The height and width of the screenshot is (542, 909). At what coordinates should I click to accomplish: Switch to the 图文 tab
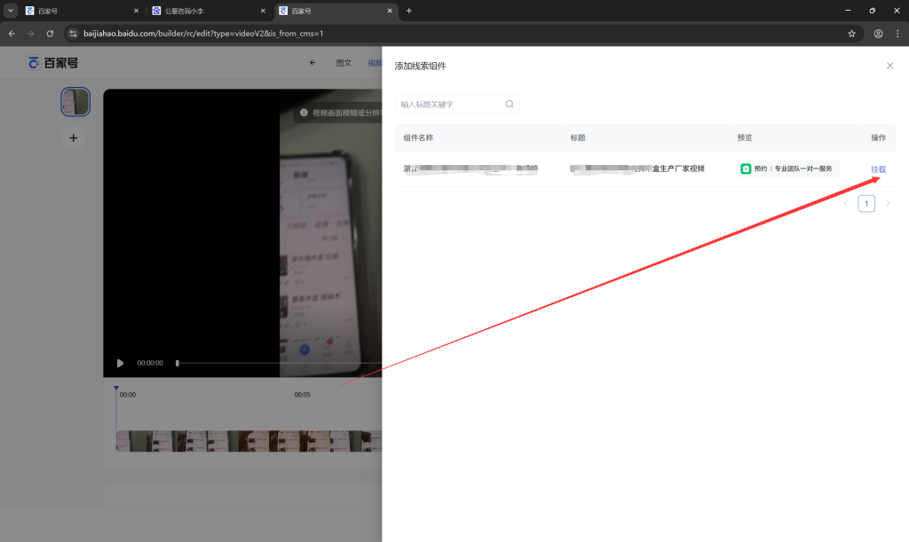click(x=344, y=63)
